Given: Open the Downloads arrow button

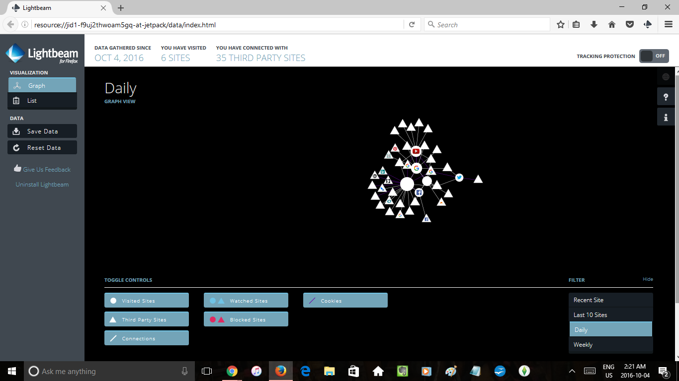Looking at the screenshot, I should [594, 24].
